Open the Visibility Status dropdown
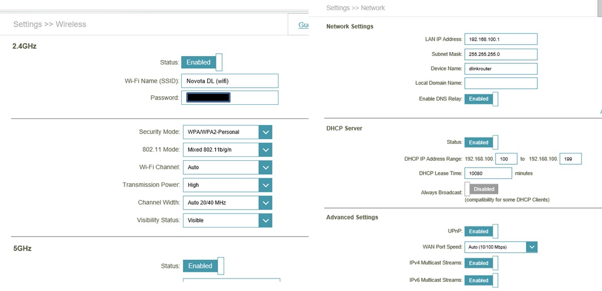The image size is (602, 291). [x=227, y=220]
